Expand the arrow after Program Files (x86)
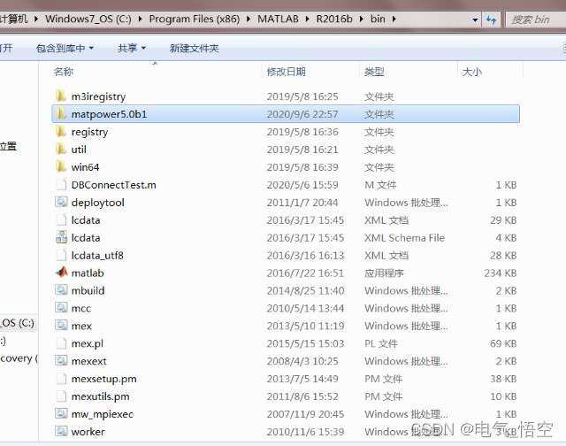 249,19
